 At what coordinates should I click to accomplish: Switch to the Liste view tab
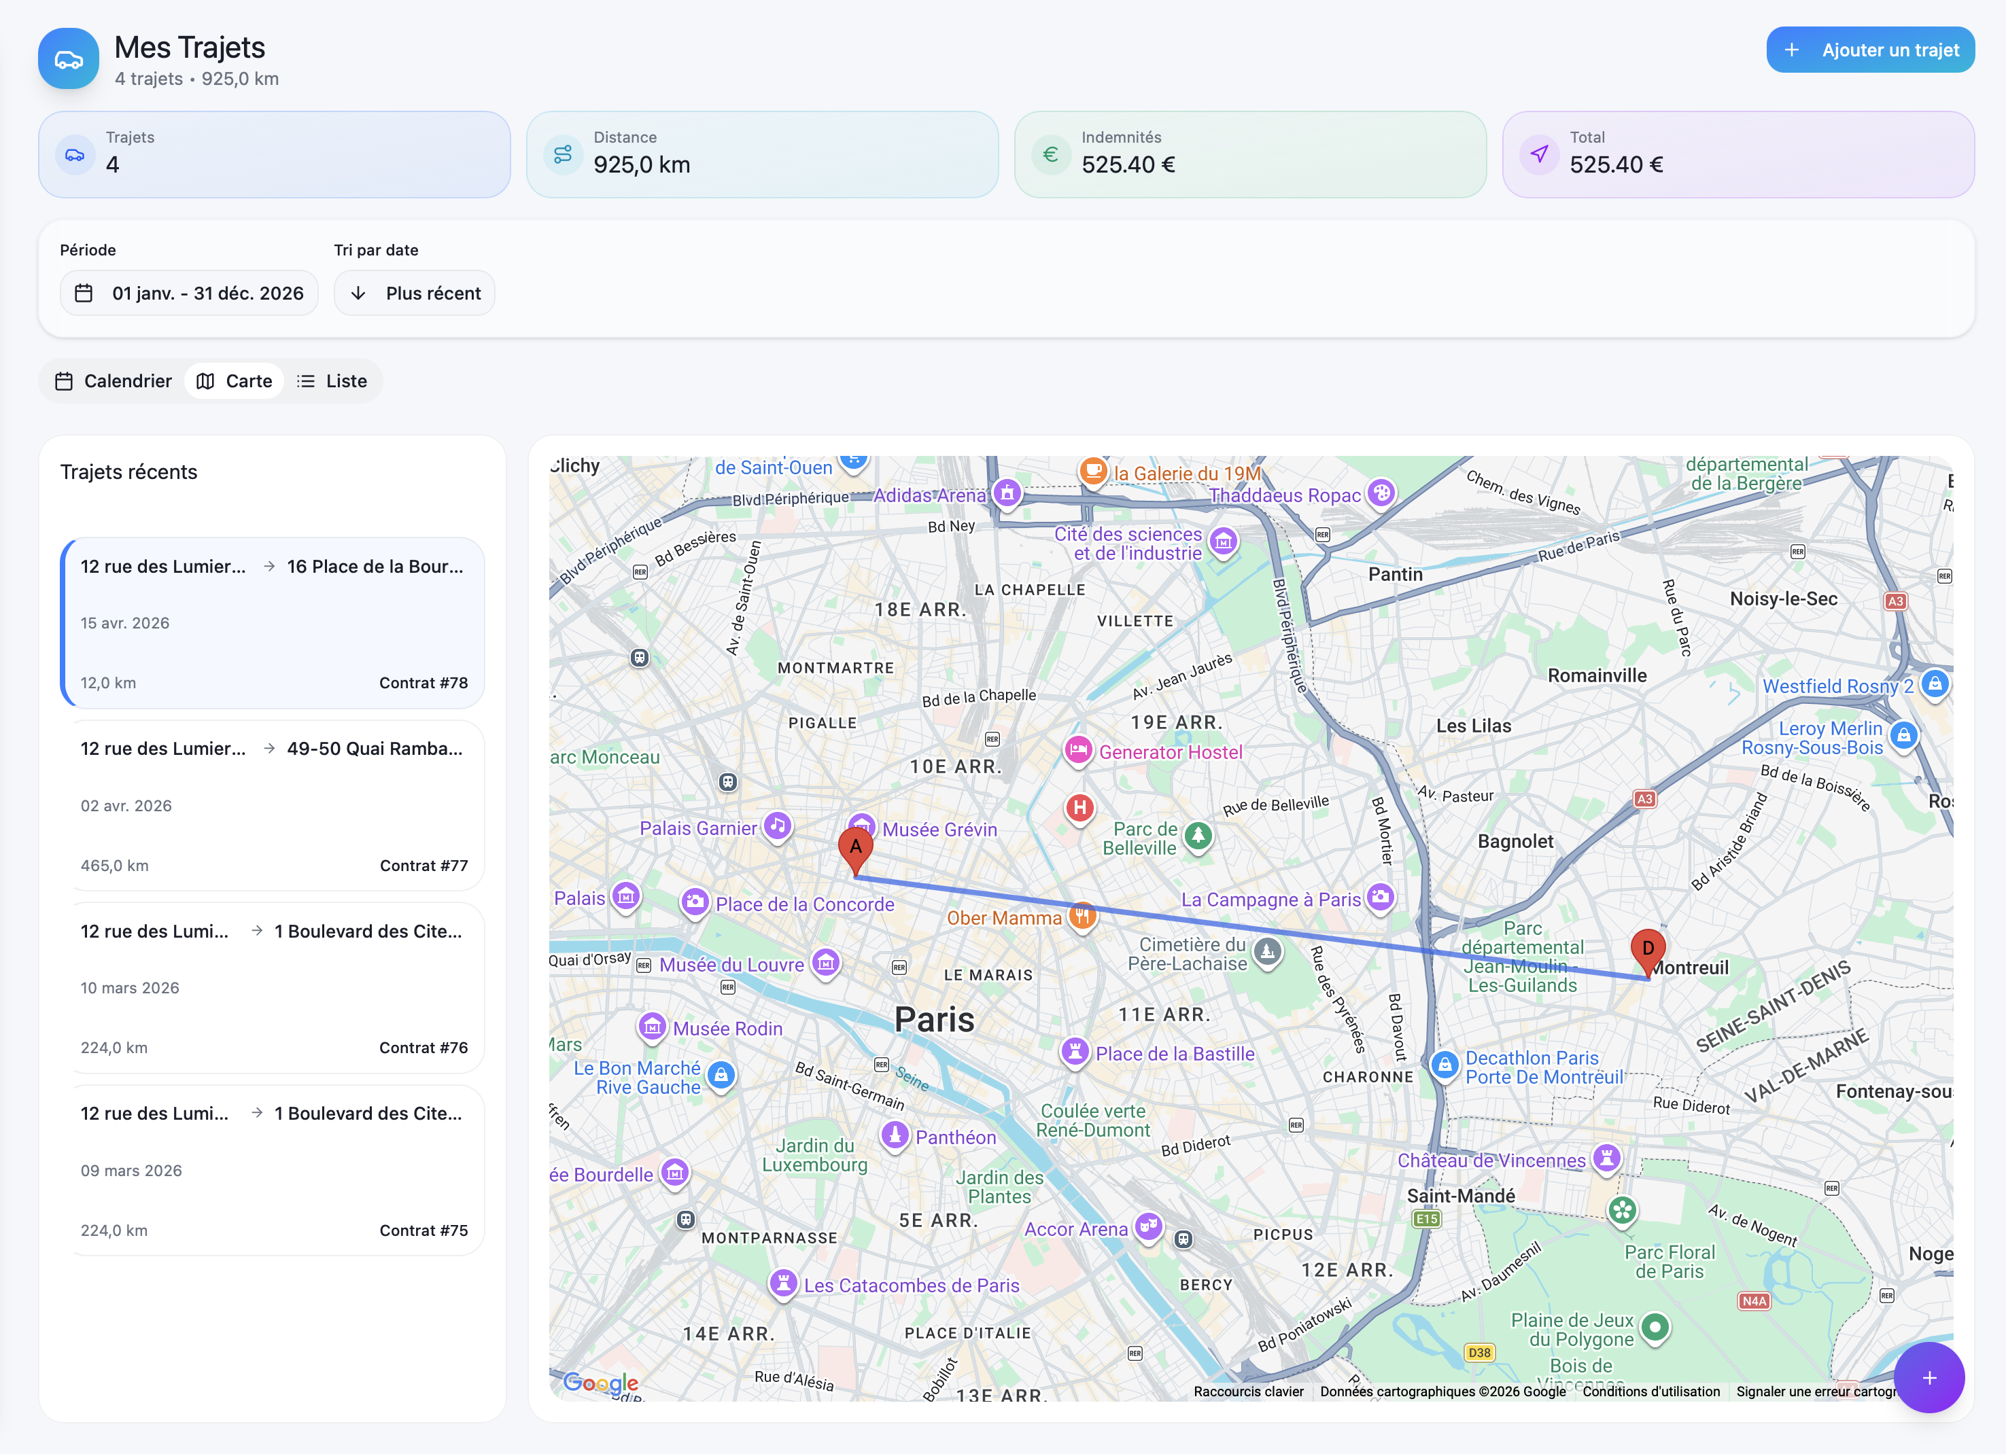332,381
